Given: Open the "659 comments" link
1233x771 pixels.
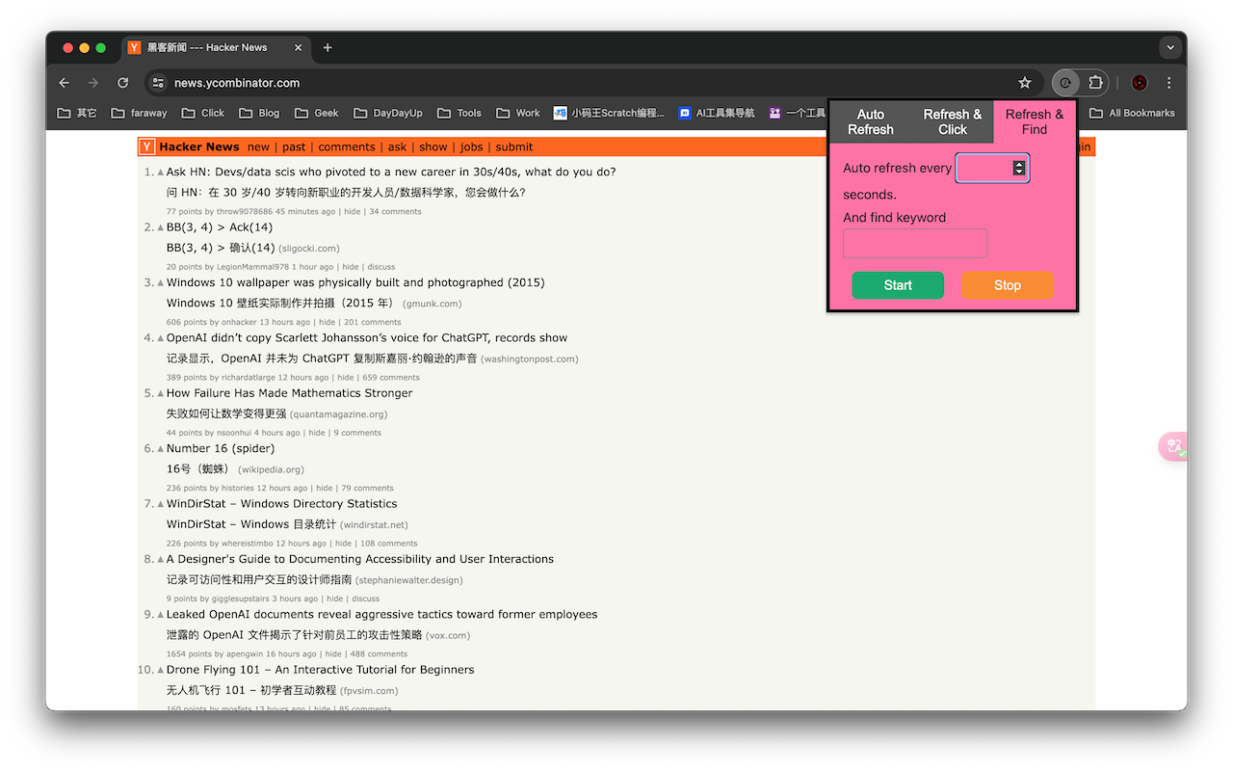Looking at the screenshot, I should coord(390,378).
